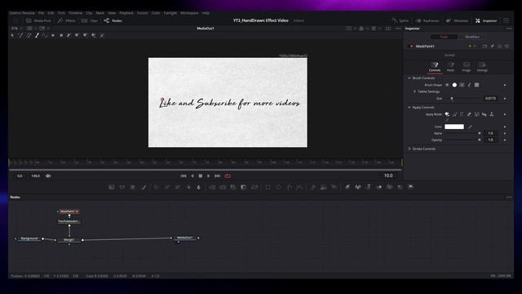Viewport: 522px width, 294px height.
Task: Select the image brush shape
Action: [462, 85]
